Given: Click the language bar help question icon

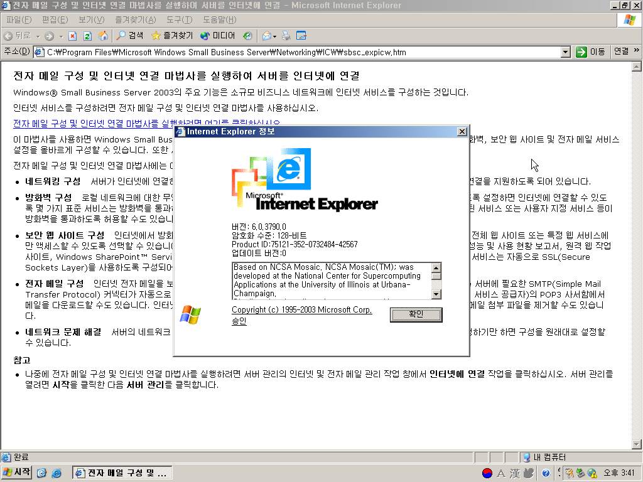Looking at the screenshot, I should click(546, 473).
